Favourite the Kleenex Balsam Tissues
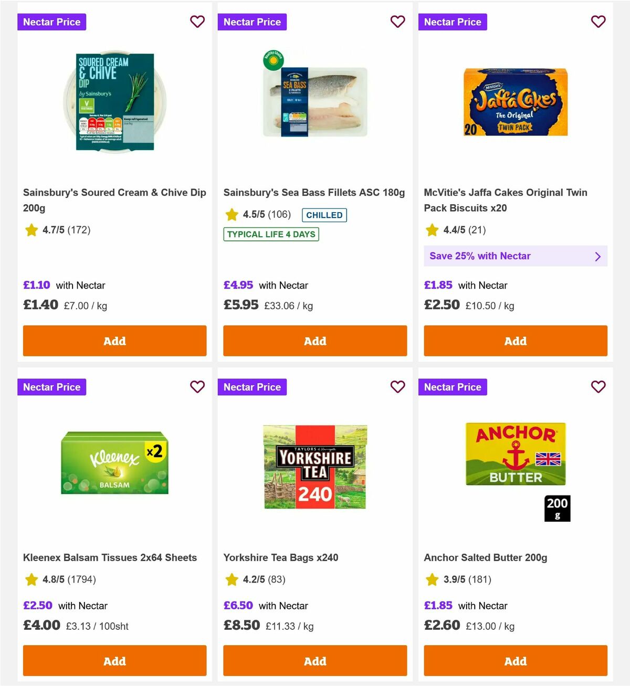This screenshot has height=686, width=630. 197,387
